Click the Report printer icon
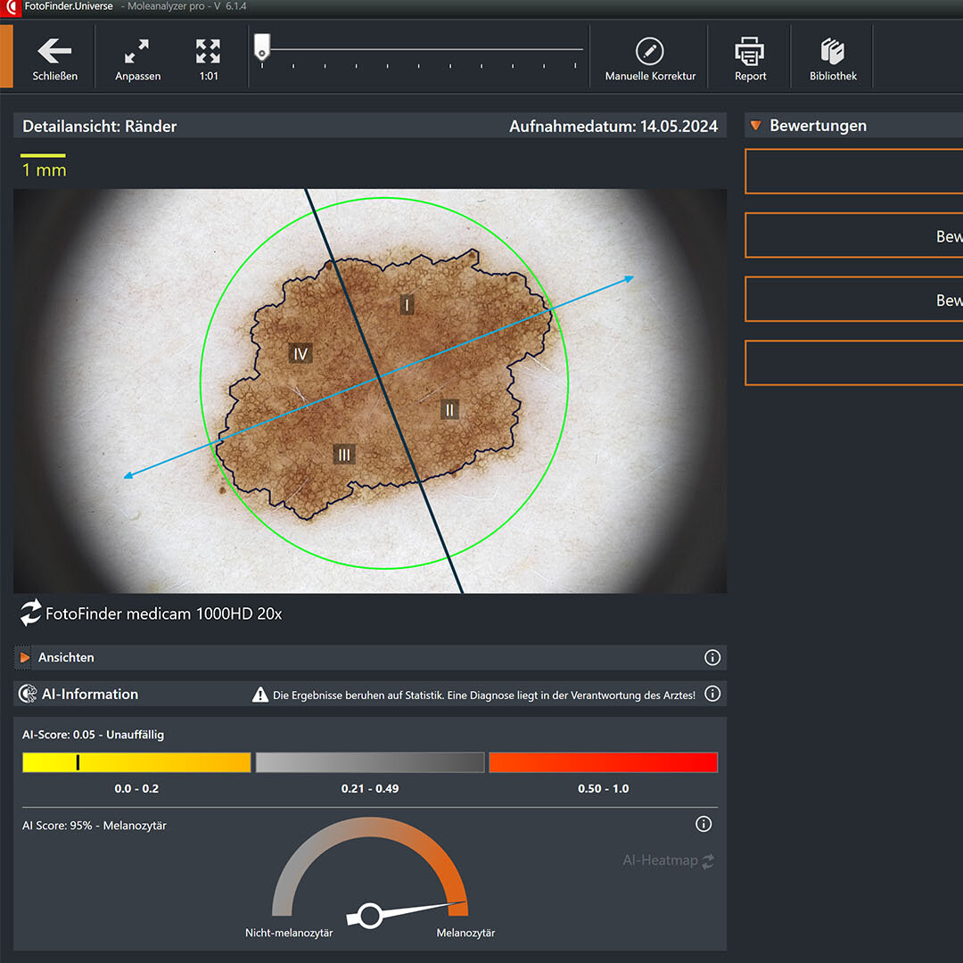 pyautogui.click(x=750, y=52)
